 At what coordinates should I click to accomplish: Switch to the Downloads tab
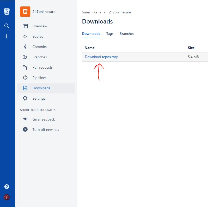coord(91,34)
